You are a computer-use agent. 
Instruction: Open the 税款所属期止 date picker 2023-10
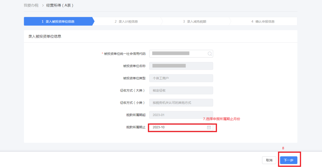pos(181,127)
